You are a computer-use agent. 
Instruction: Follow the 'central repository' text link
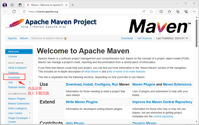coord(163,117)
